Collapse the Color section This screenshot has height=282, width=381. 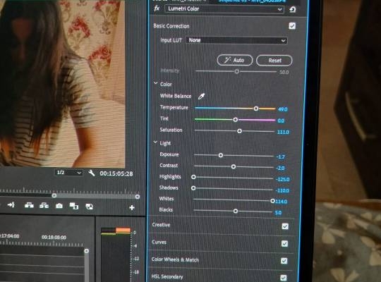pos(155,83)
